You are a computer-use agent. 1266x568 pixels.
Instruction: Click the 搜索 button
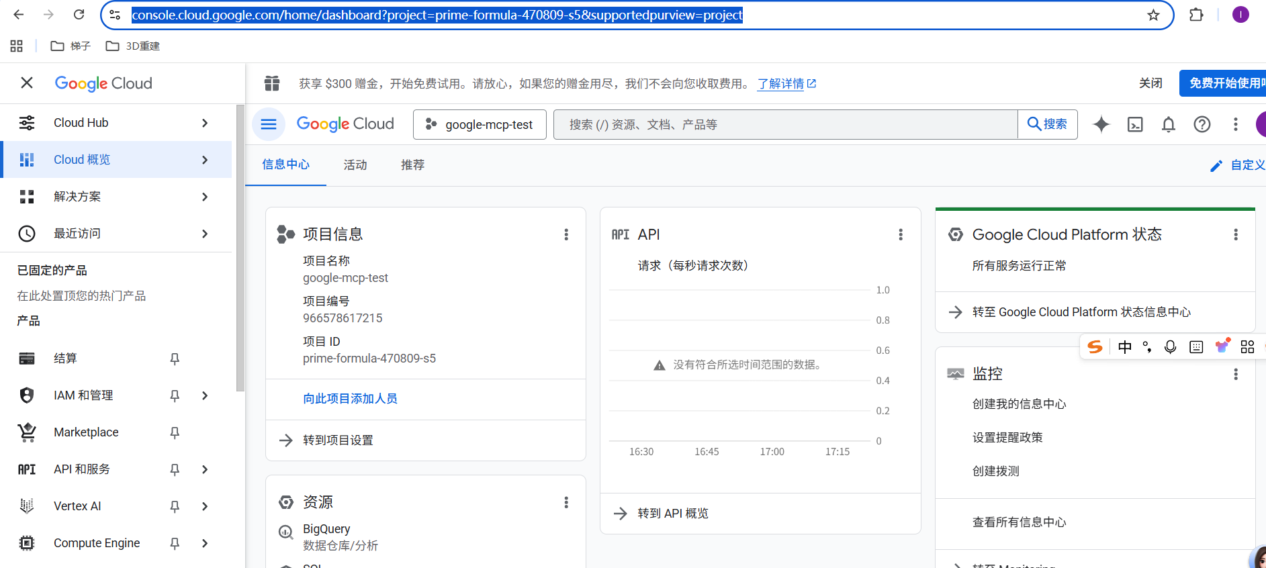[x=1048, y=124]
